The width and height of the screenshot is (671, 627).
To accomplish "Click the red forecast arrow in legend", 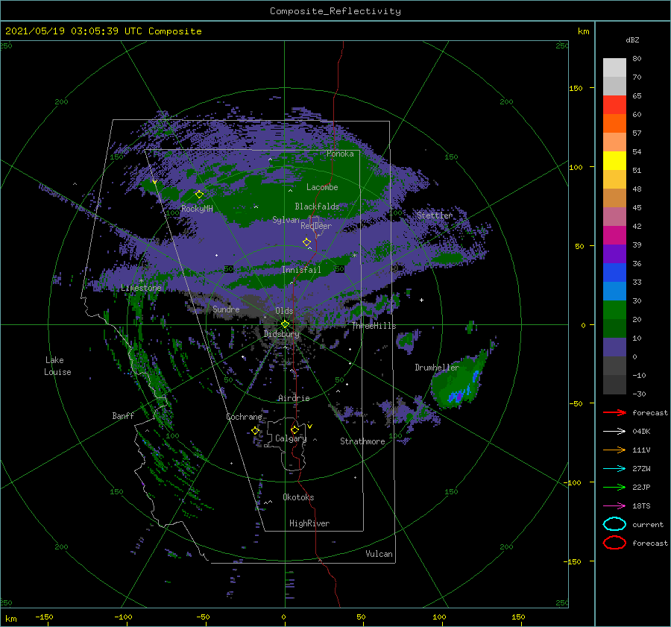I will (x=614, y=412).
